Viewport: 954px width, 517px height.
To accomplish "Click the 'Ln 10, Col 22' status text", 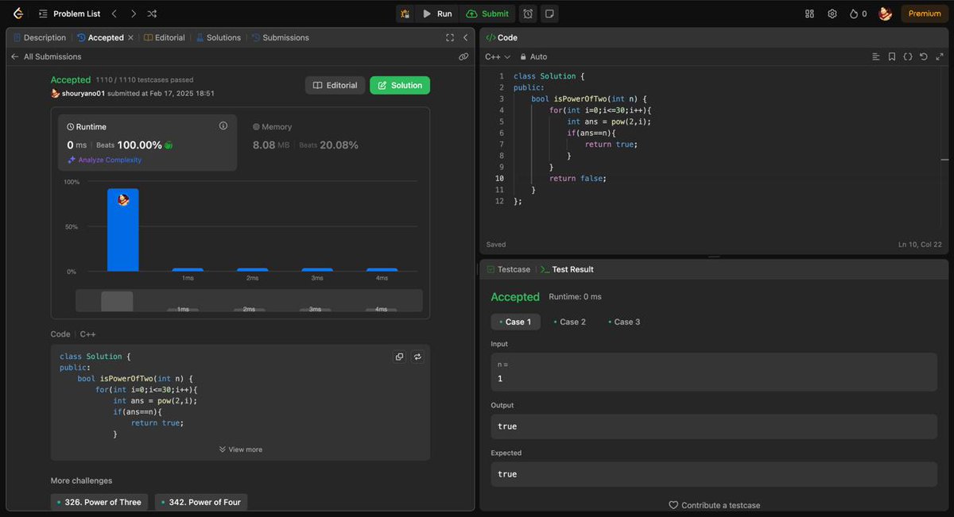I will tap(920, 245).
